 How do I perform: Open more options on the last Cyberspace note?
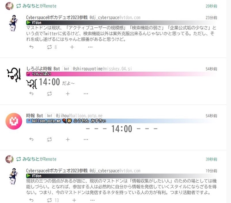pos(92,200)
